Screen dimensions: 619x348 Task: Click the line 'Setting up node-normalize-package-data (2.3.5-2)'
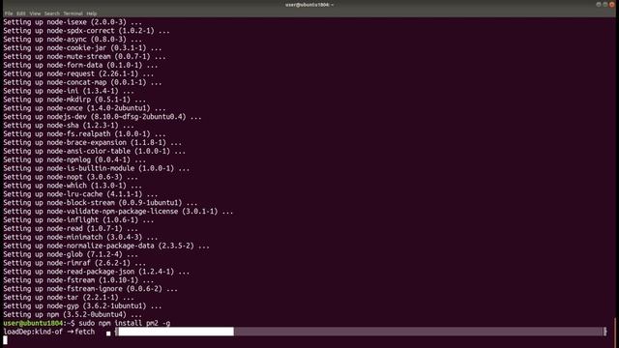[x=105, y=246]
